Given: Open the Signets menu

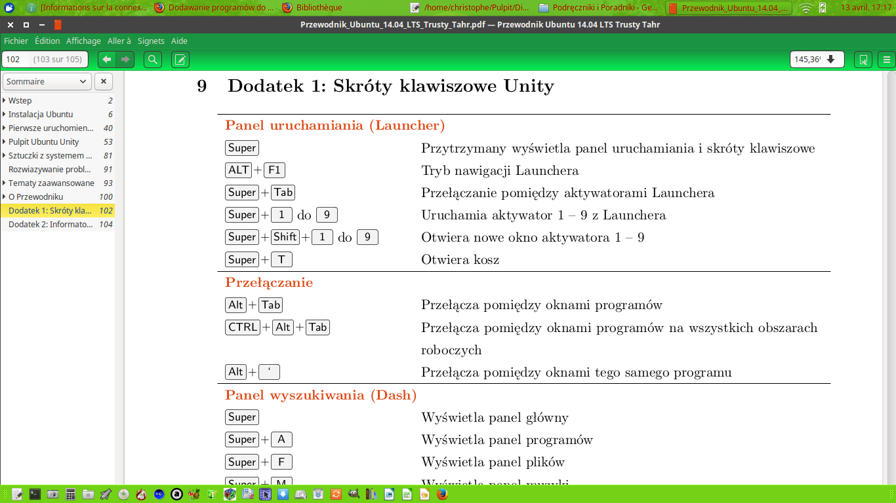Looking at the screenshot, I should [151, 41].
